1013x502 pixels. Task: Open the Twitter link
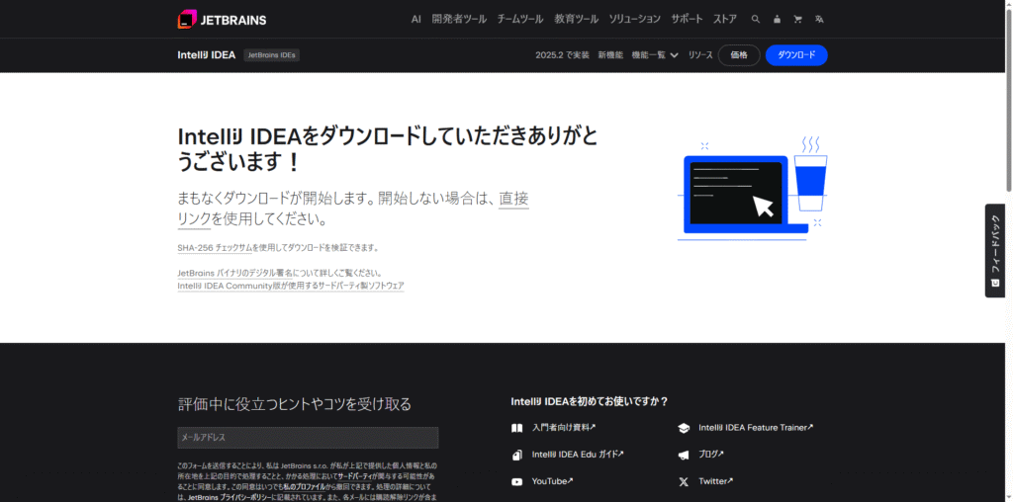click(x=716, y=482)
